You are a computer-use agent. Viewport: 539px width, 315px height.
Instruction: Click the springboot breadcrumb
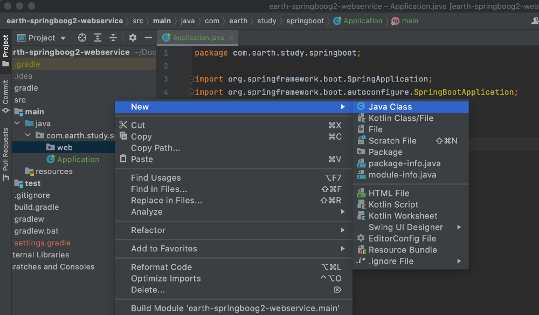pos(305,21)
